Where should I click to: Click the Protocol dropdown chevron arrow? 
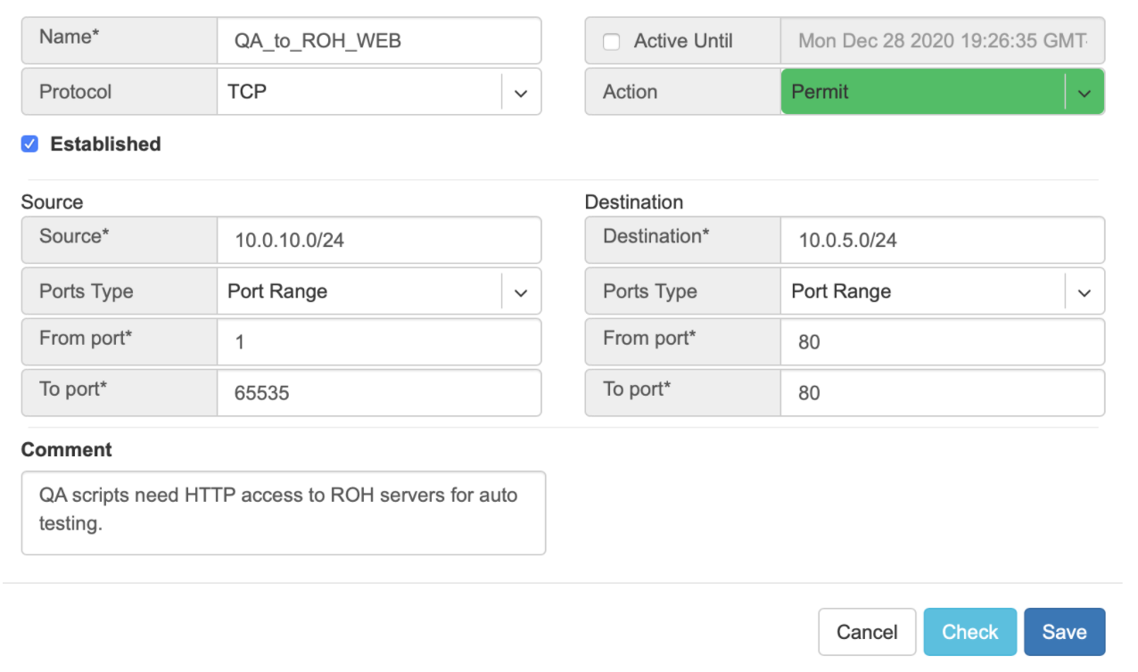522,93
